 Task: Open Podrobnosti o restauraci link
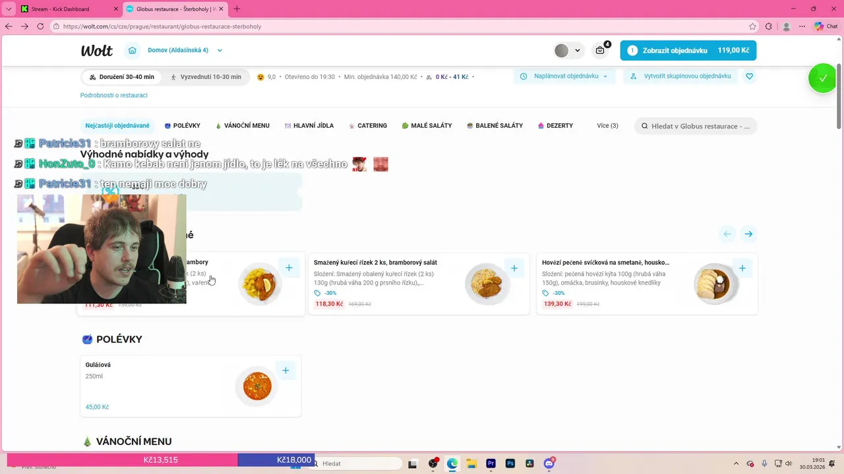click(114, 95)
